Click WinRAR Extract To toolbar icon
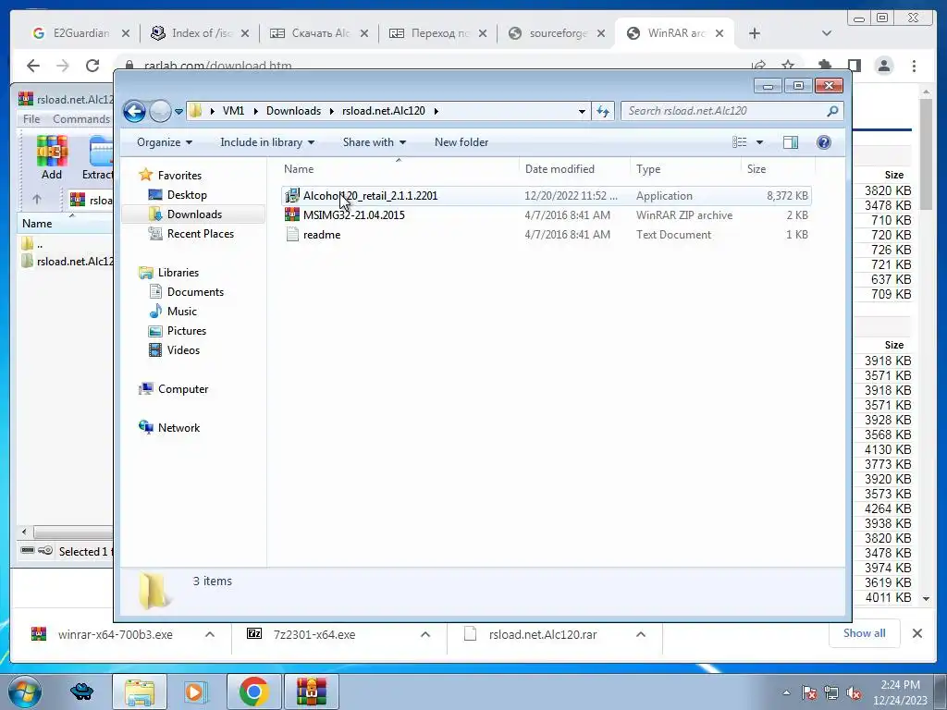Screen dimensions: 947x710 (98, 157)
